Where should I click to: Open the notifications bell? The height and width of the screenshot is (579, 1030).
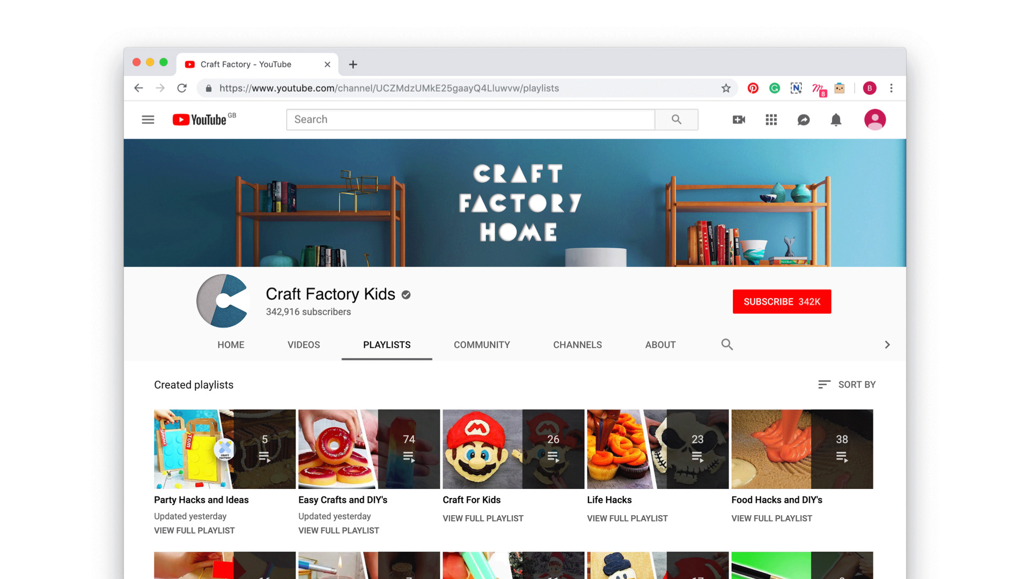836,120
